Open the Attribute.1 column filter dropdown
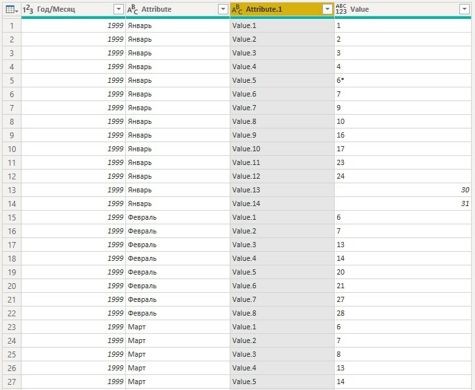The image size is (475, 390). tap(327, 9)
